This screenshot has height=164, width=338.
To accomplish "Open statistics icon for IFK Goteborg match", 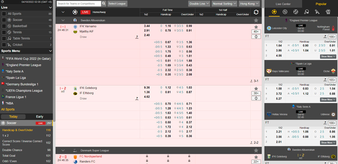I will (256, 98).
